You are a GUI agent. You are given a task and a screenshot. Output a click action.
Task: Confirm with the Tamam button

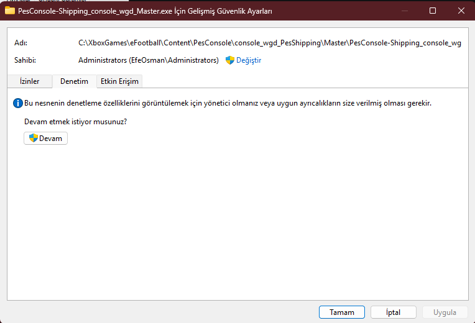click(342, 312)
